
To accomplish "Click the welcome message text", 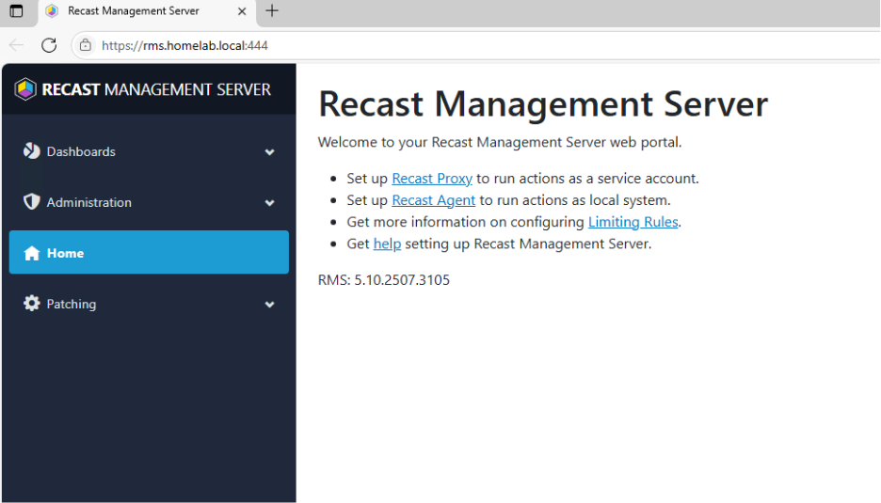I will 500,142.
